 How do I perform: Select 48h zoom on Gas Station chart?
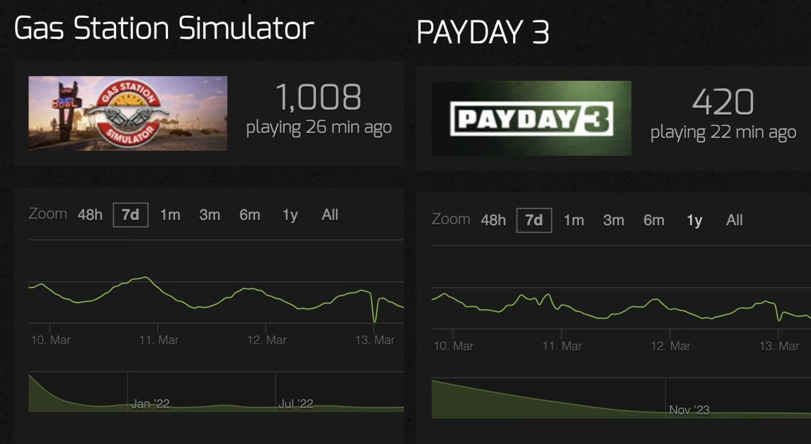click(x=90, y=215)
